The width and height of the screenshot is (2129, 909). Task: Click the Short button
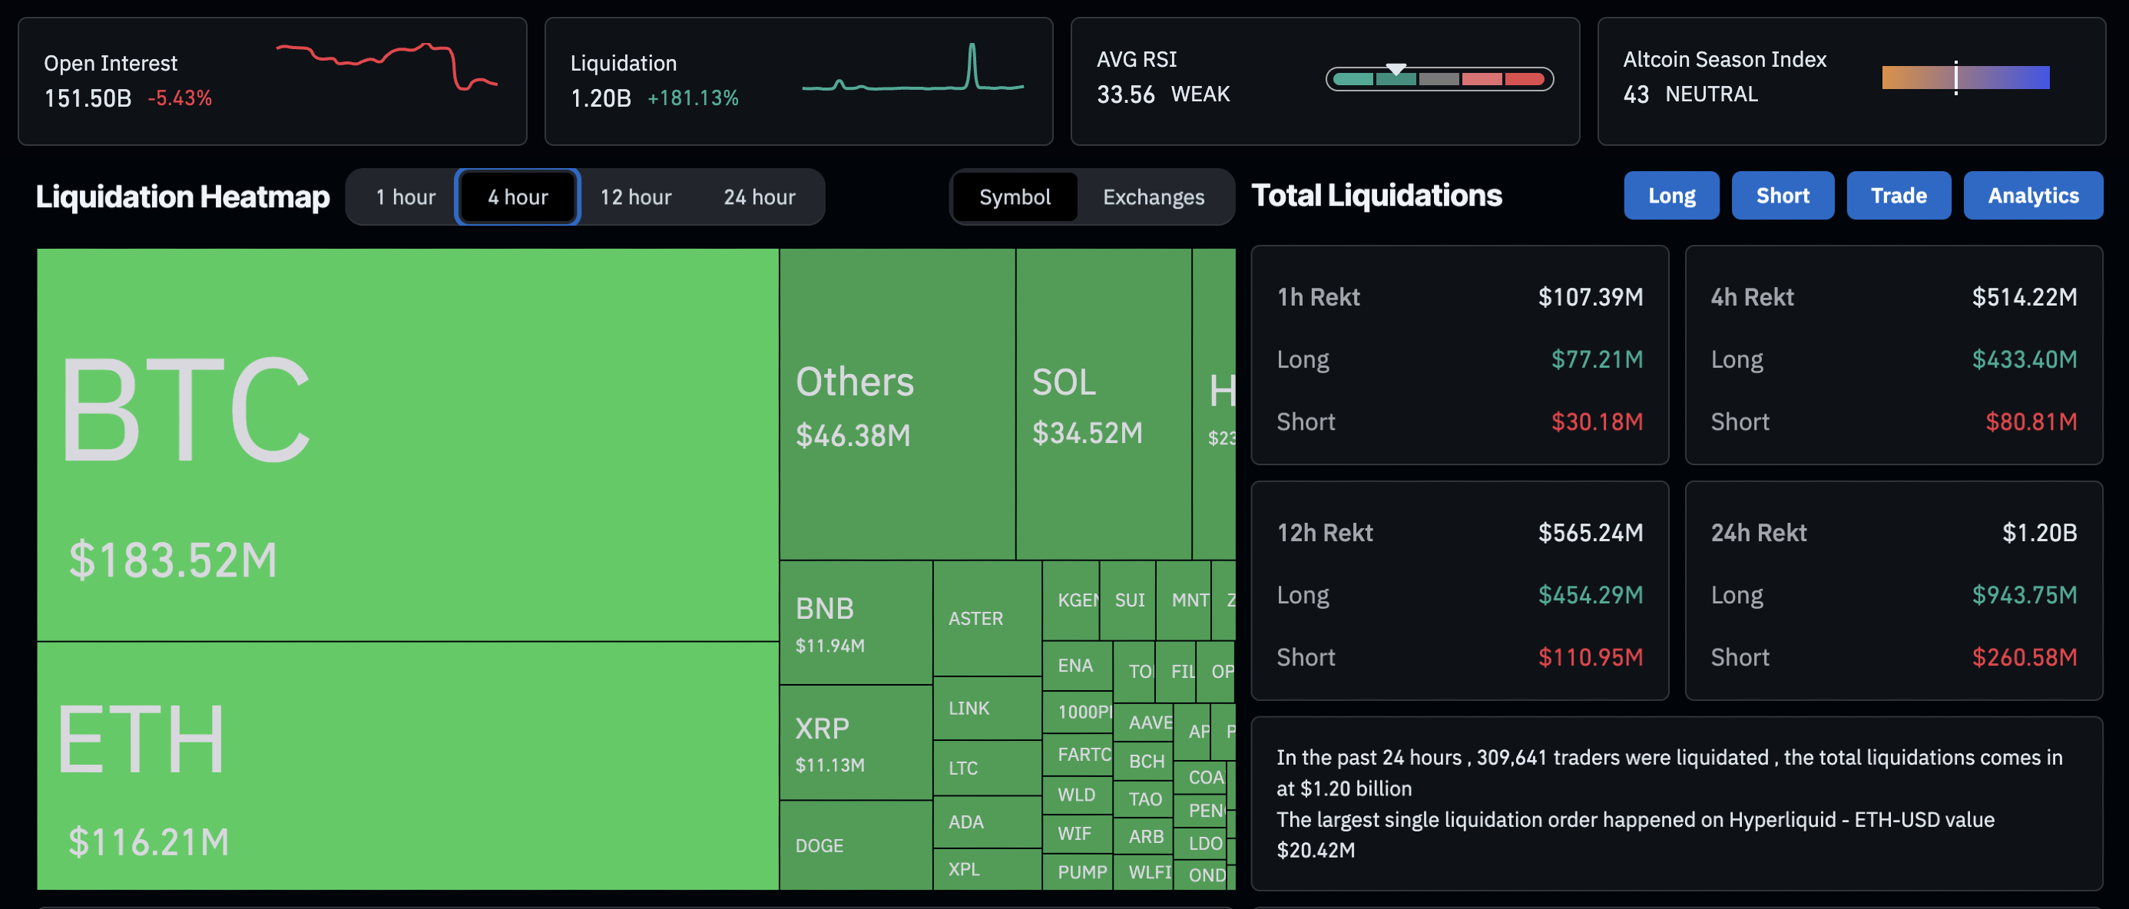pos(1782,195)
